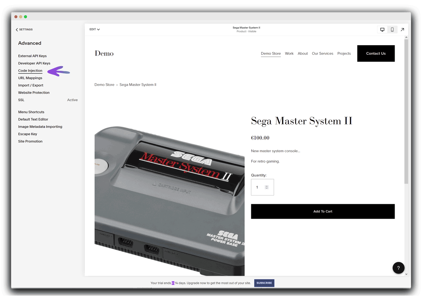Open site in full-screen arrow icon
The image size is (422, 300).
pyautogui.click(x=402, y=30)
